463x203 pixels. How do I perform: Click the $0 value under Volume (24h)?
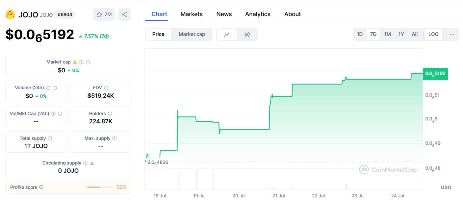pos(29,96)
